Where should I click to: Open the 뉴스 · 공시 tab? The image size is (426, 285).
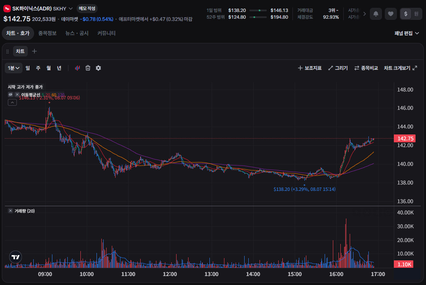tap(77, 33)
